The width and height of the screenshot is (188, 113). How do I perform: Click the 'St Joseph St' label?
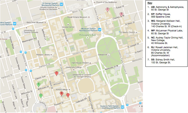pos(133,45)
